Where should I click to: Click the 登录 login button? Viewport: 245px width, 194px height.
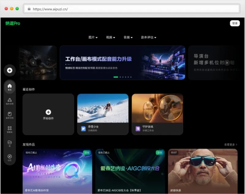[235, 23]
